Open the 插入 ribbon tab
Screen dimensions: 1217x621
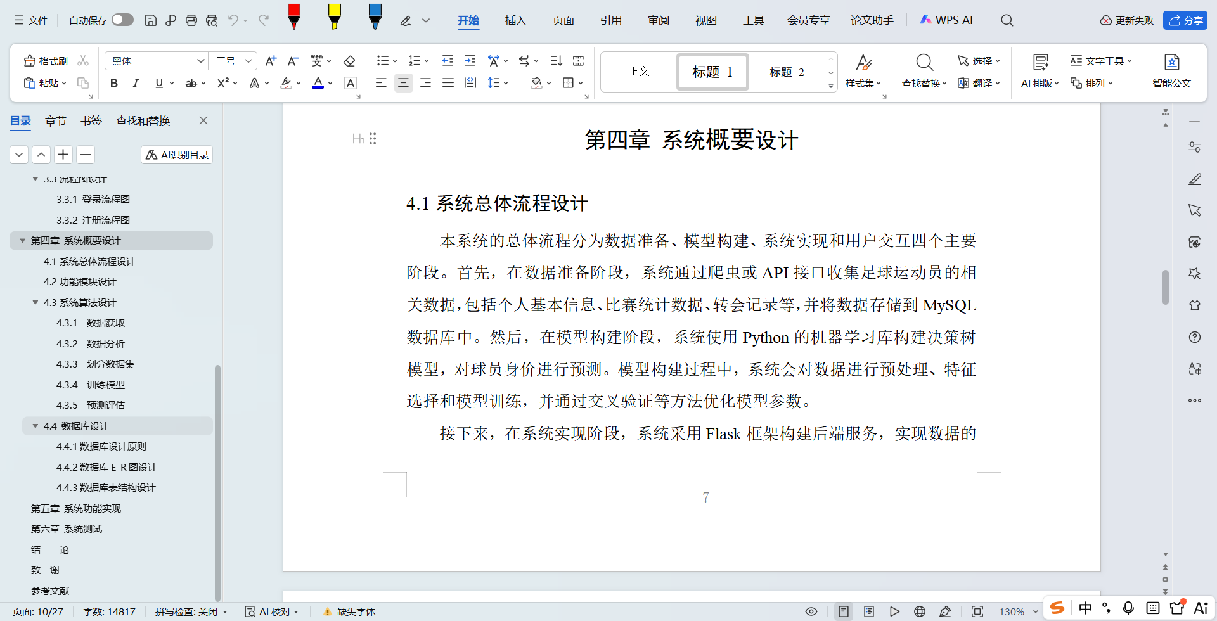(x=515, y=20)
